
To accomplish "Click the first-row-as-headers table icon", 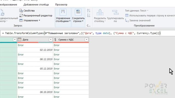I will click(127, 16).
